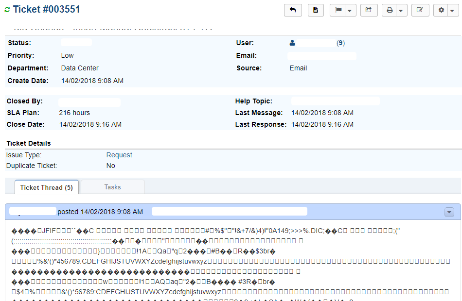Image resolution: width=462 pixels, height=301 pixels.
Task: Click the gear settings icon
Action: pos(441,10)
